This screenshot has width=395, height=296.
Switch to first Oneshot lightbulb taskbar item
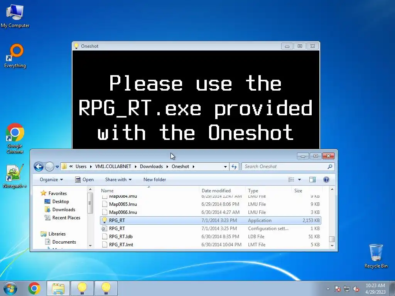82,288
